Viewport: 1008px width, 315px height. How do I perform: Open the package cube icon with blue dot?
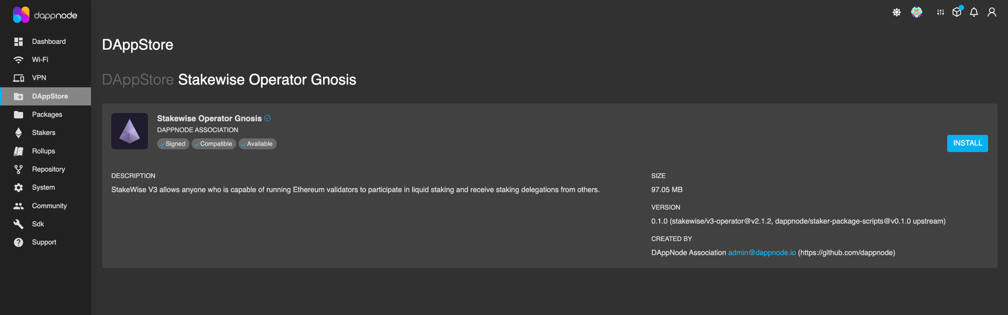tap(957, 12)
